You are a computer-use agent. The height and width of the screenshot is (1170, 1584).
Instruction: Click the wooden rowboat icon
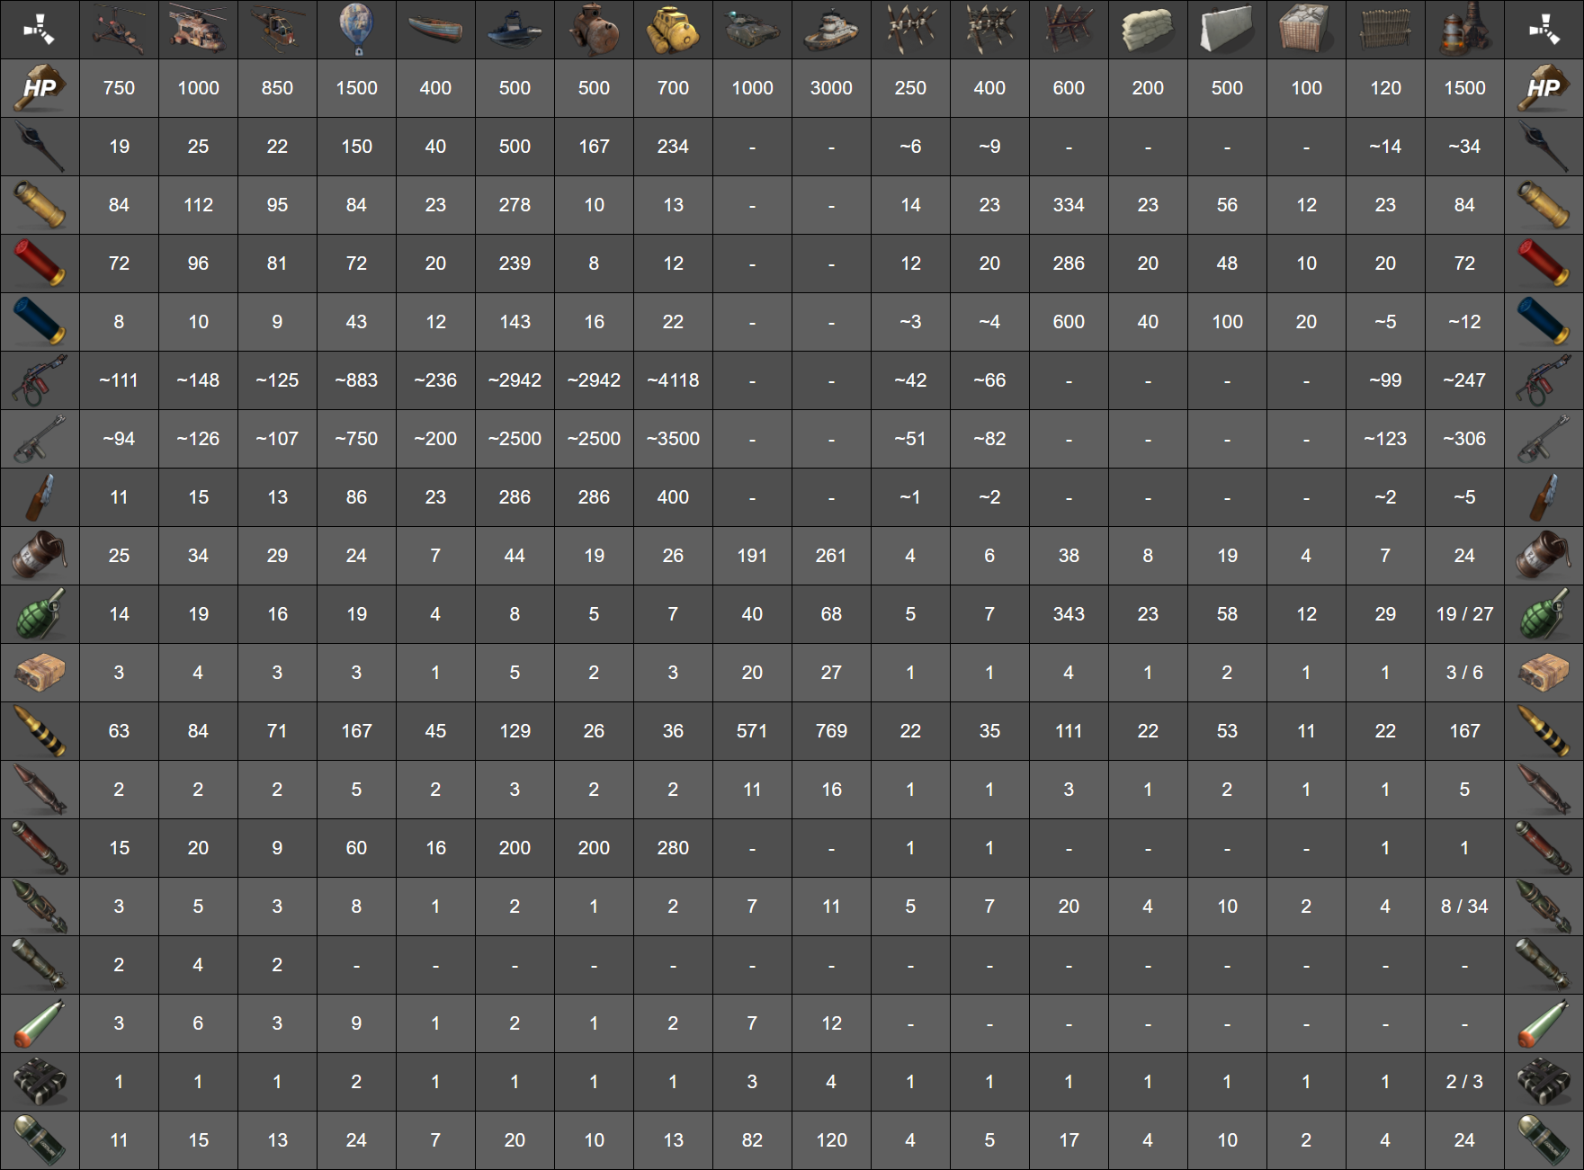click(x=435, y=29)
